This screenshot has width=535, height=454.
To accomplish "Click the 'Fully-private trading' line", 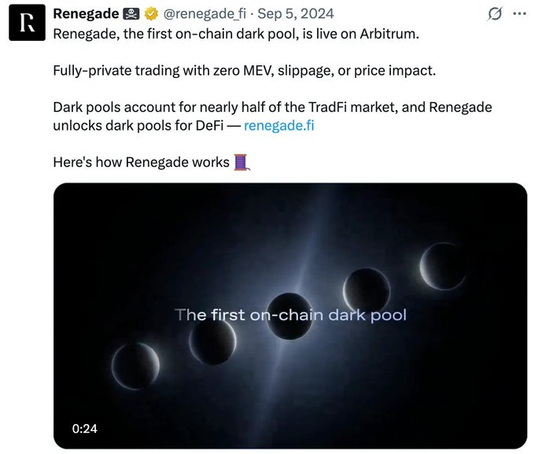I will coord(244,71).
